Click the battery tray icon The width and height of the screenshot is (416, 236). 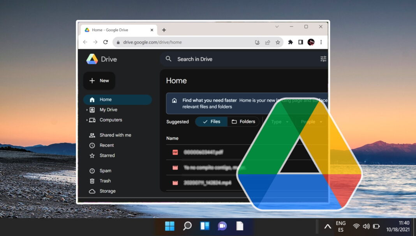pos(376,226)
